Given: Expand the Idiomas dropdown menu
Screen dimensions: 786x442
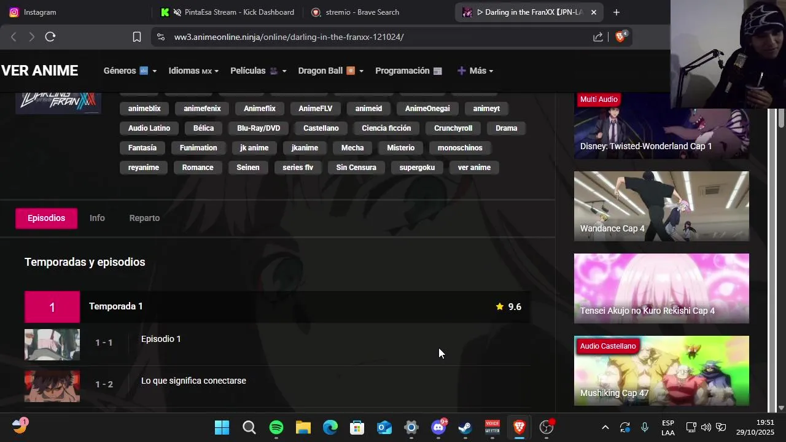Looking at the screenshot, I should pos(193,71).
